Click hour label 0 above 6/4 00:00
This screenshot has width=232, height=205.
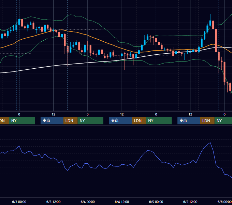pyautogui.click(x=88, y=114)
